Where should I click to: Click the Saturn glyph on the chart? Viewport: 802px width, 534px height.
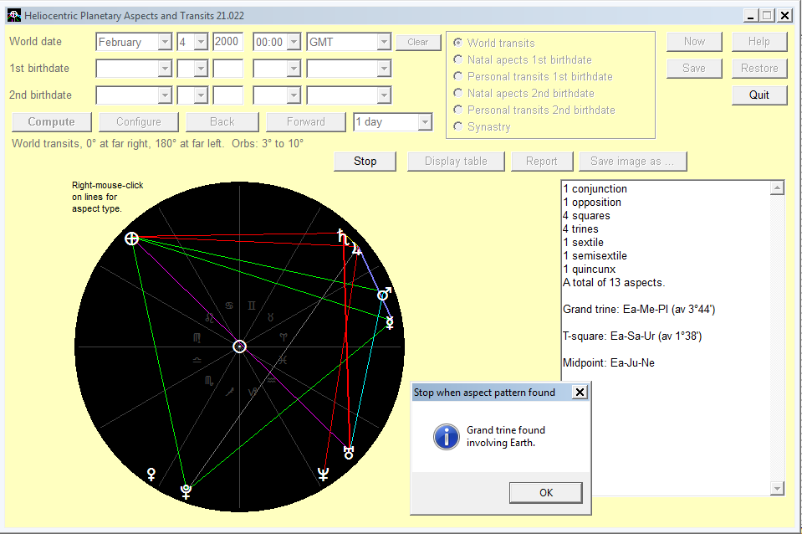pyautogui.click(x=343, y=237)
